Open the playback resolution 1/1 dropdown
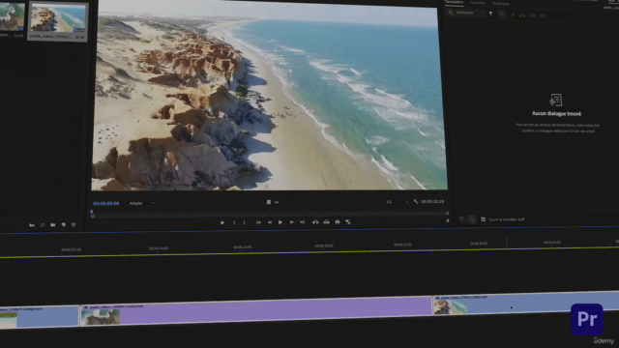 point(398,202)
